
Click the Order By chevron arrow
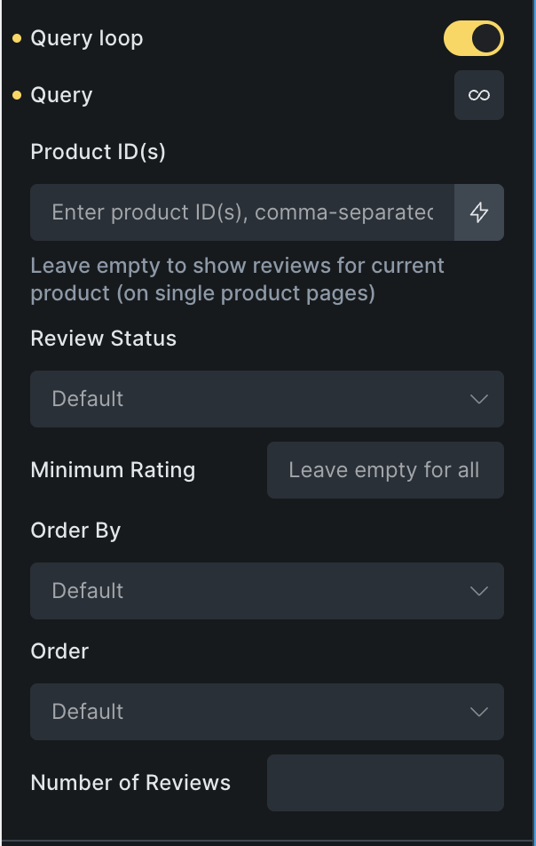pos(479,591)
